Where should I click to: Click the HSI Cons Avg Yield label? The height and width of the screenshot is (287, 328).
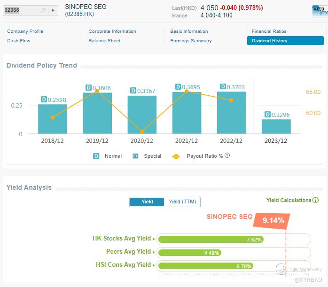pos(123,264)
